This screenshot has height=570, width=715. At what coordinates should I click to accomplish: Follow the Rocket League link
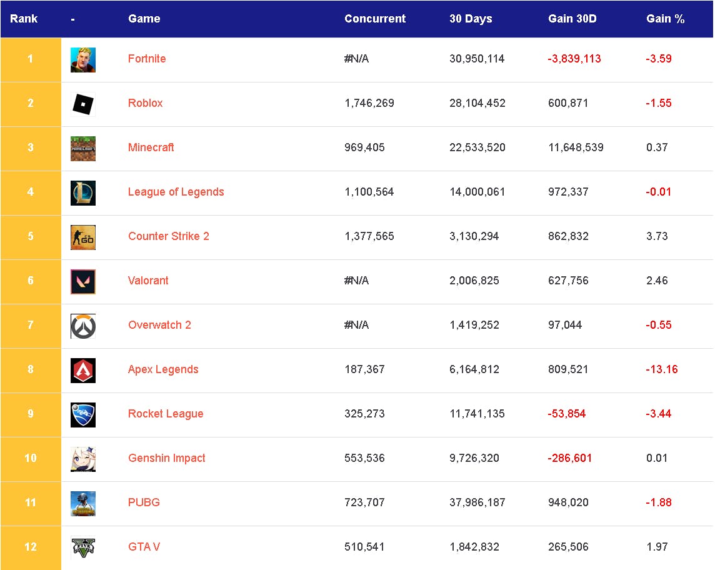pyautogui.click(x=166, y=414)
